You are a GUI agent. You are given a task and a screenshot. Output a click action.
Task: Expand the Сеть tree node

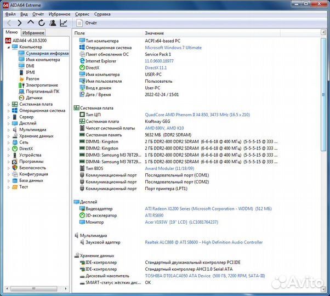[9, 143]
